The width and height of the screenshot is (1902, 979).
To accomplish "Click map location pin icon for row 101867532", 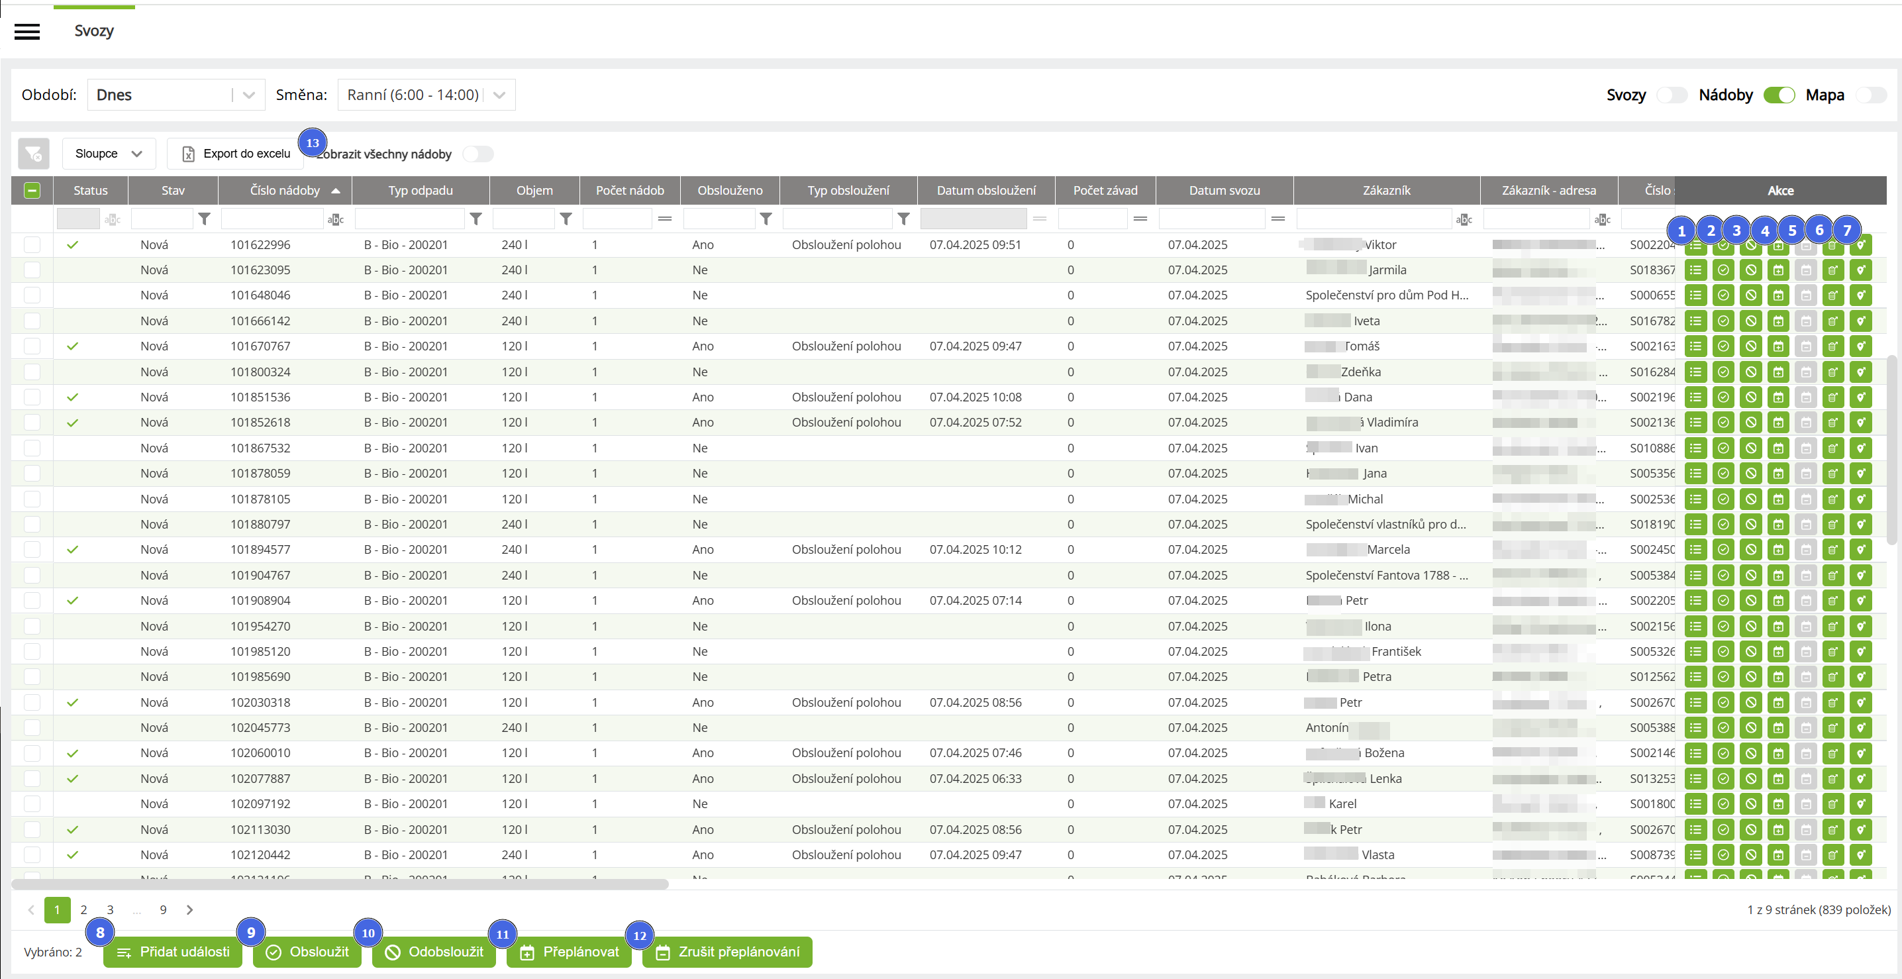I will tap(1861, 448).
